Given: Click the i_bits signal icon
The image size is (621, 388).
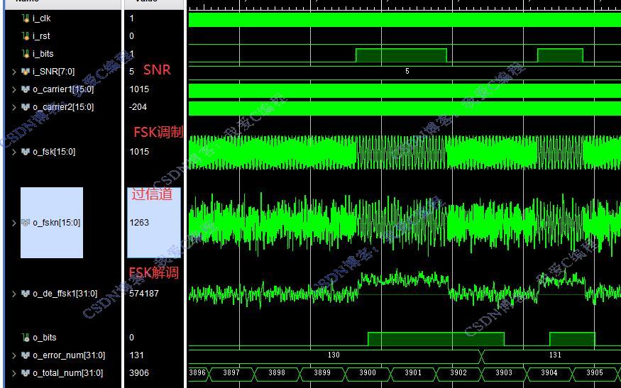Looking at the screenshot, I should (x=26, y=54).
